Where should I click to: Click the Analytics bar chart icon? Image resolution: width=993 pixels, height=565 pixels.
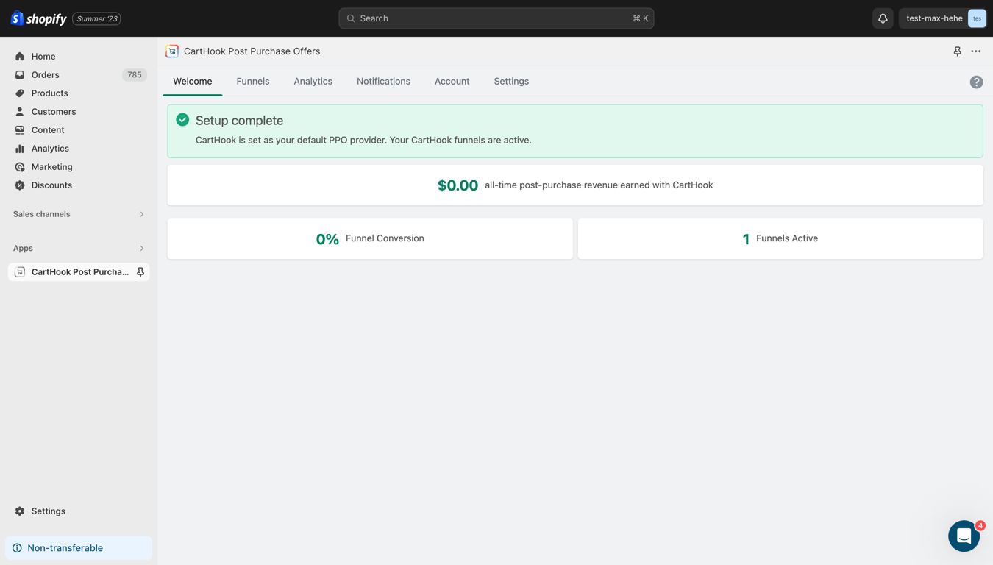click(20, 149)
